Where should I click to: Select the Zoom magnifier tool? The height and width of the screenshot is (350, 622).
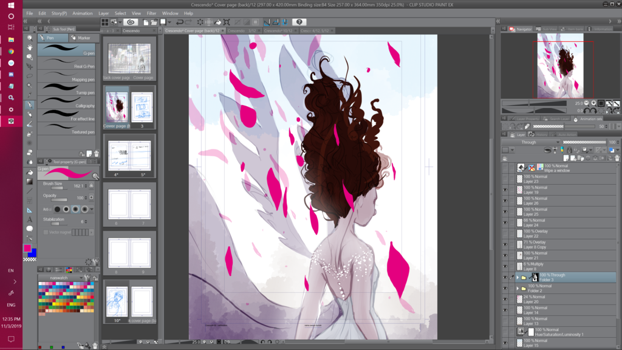(x=30, y=38)
